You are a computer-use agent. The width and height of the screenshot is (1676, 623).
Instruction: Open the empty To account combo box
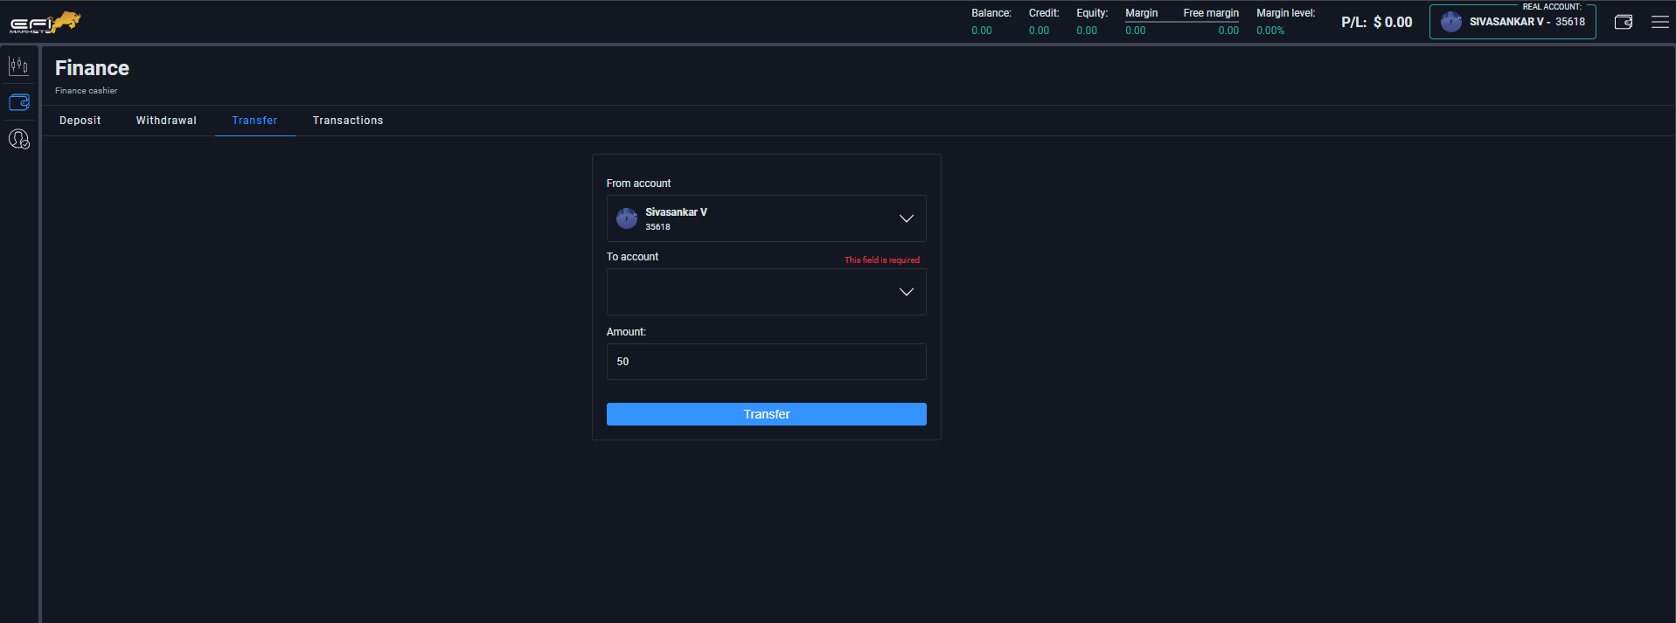767,292
